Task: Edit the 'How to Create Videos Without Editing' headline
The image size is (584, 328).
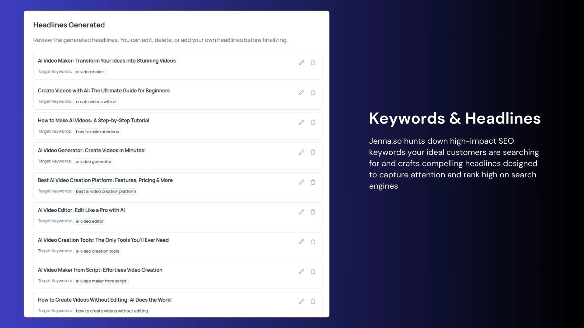Action: 301,301
